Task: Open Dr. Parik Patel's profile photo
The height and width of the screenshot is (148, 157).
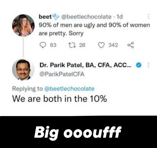Action: coord(23,70)
